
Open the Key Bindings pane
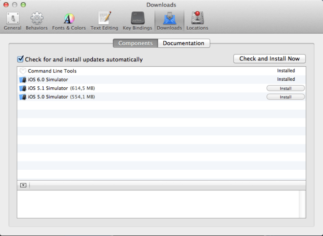[x=137, y=21]
